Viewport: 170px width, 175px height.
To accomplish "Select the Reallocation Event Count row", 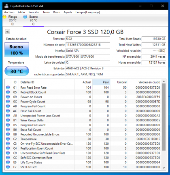I will click(83, 148).
